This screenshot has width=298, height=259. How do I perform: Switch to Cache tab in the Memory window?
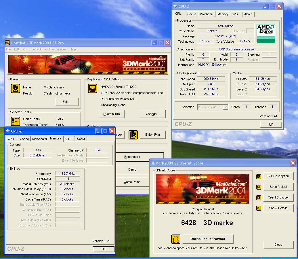[x=24, y=139]
